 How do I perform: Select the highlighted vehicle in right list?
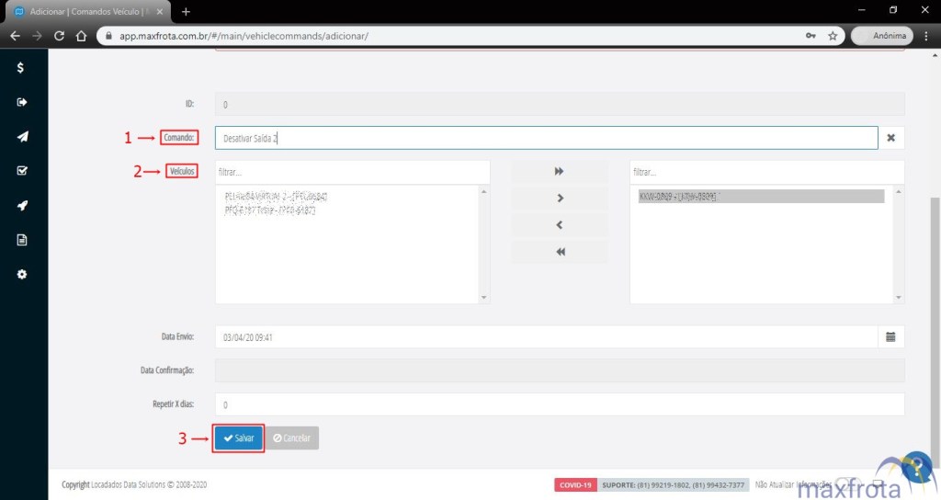pyautogui.click(x=760, y=197)
